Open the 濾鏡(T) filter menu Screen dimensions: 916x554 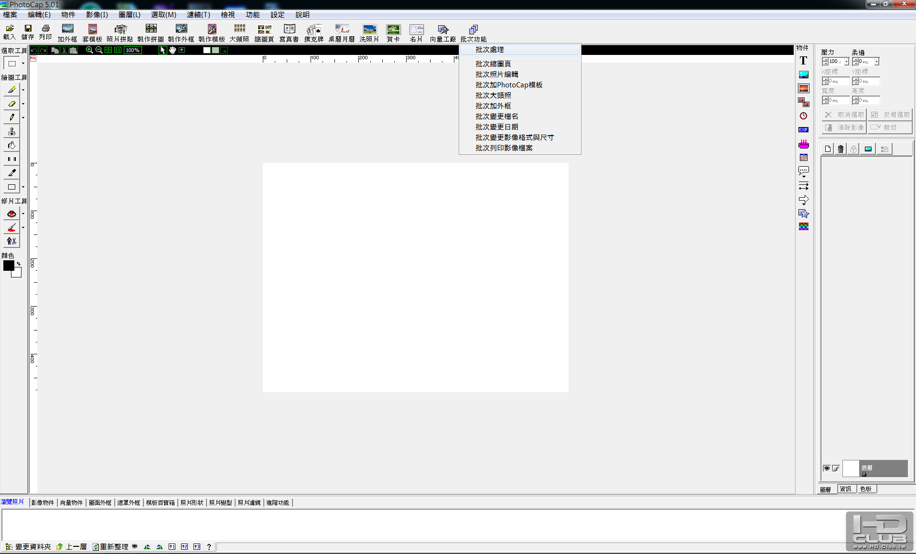(x=198, y=15)
